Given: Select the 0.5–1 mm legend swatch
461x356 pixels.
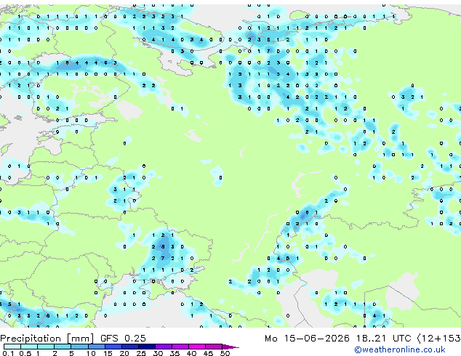Looking at the screenshot, I should (x=29, y=347).
